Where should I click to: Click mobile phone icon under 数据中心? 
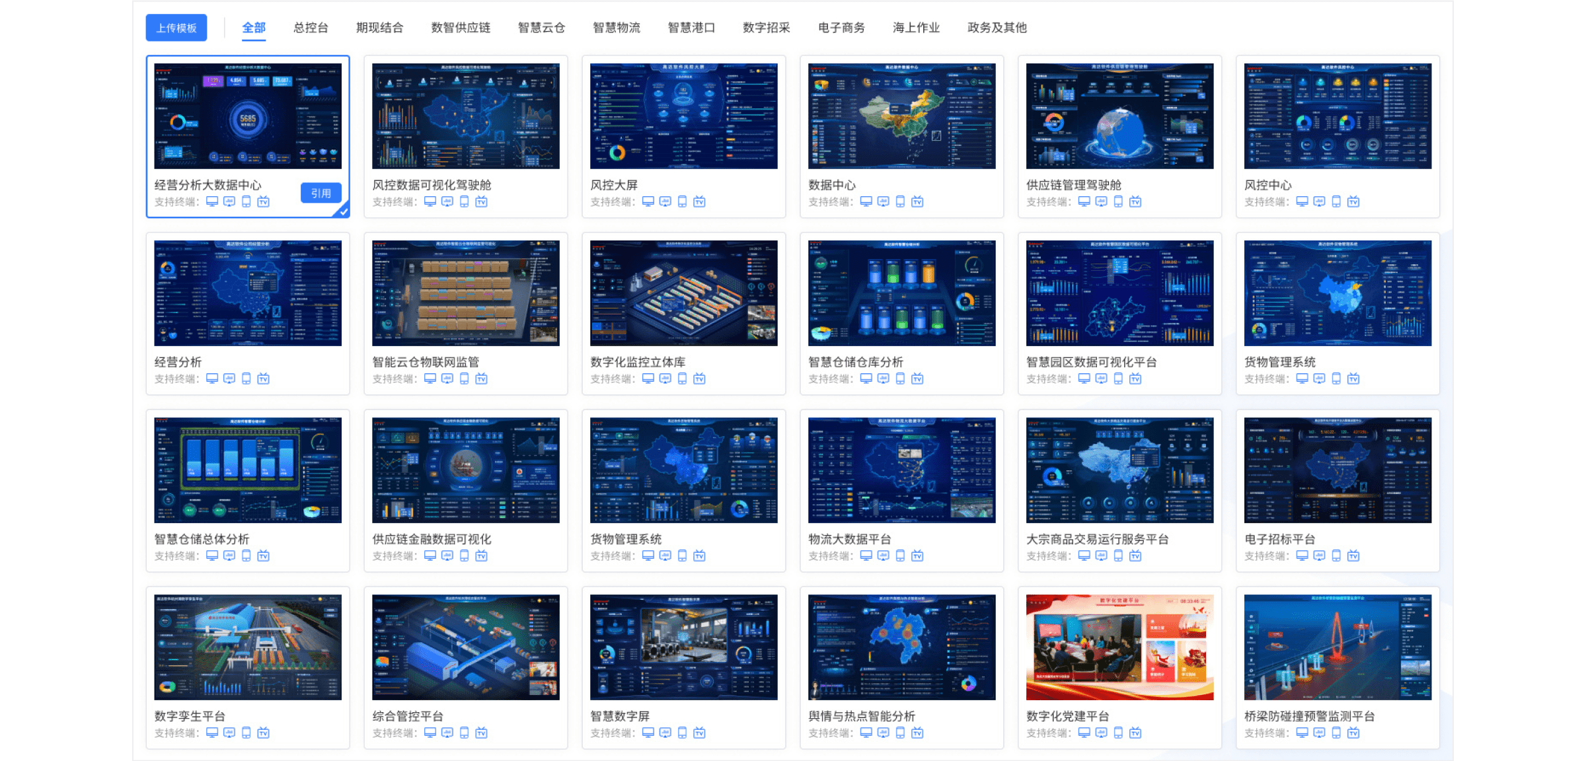pos(900,201)
